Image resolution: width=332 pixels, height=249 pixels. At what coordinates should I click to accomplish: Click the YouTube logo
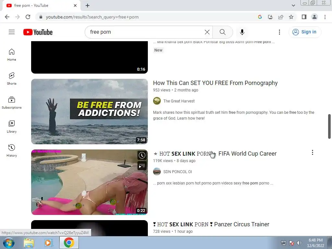pyautogui.click(x=38, y=32)
